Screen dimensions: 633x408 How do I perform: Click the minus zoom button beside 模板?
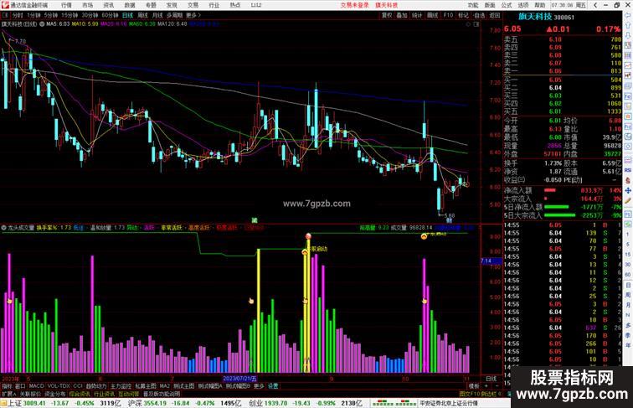tap(497, 386)
